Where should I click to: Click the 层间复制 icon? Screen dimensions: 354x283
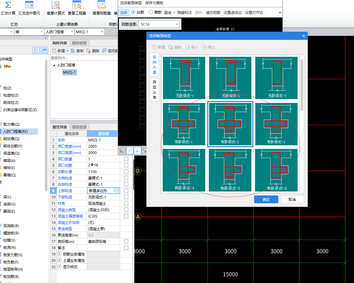tap(104, 51)
